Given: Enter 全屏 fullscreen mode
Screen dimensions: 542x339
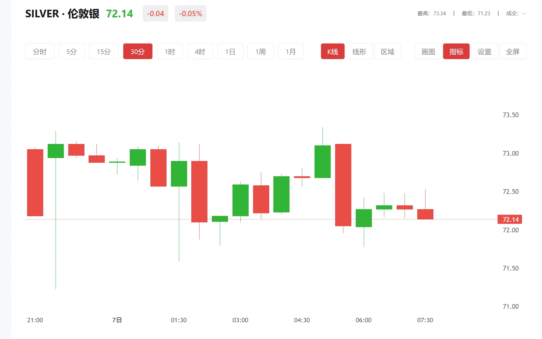Looking at the screenshot, I should (513, 51).
